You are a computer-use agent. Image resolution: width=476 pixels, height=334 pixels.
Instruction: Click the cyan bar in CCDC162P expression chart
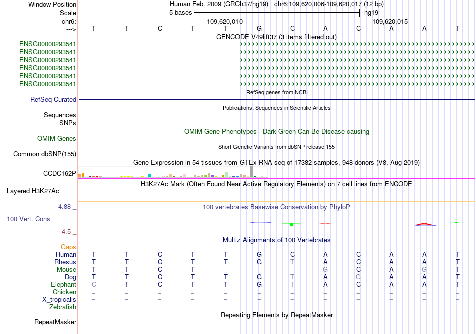(x=149, y=176)
